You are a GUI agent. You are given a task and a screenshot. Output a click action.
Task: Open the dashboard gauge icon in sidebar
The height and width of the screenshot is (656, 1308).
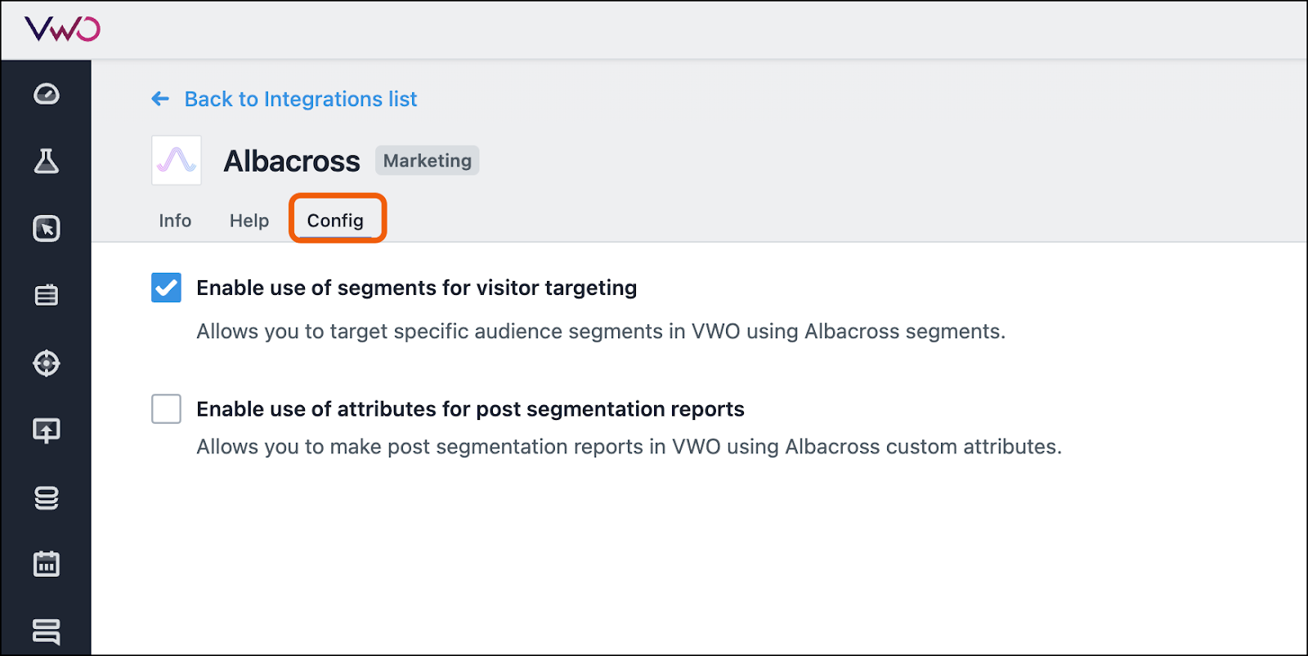pos(47,94)
